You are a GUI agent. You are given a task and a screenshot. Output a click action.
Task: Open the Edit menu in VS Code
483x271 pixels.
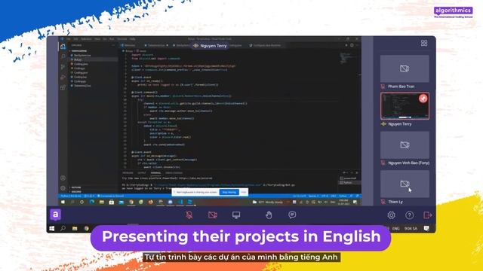[x=75, y=39]
